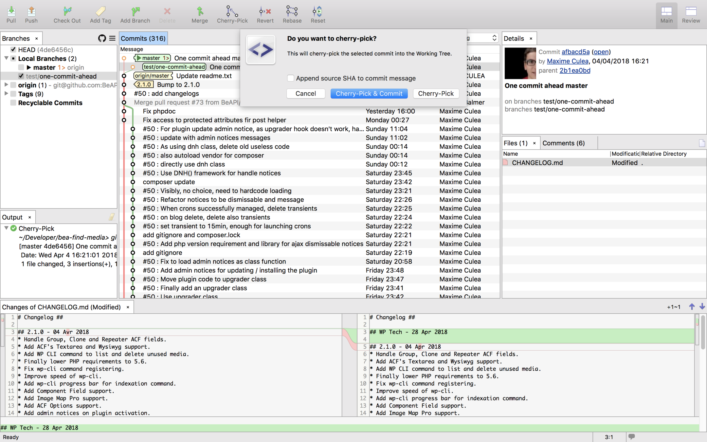Screen dimensions: 707x442
Task: Select the CHANGELOG.md file row
Action: point(537,163)
